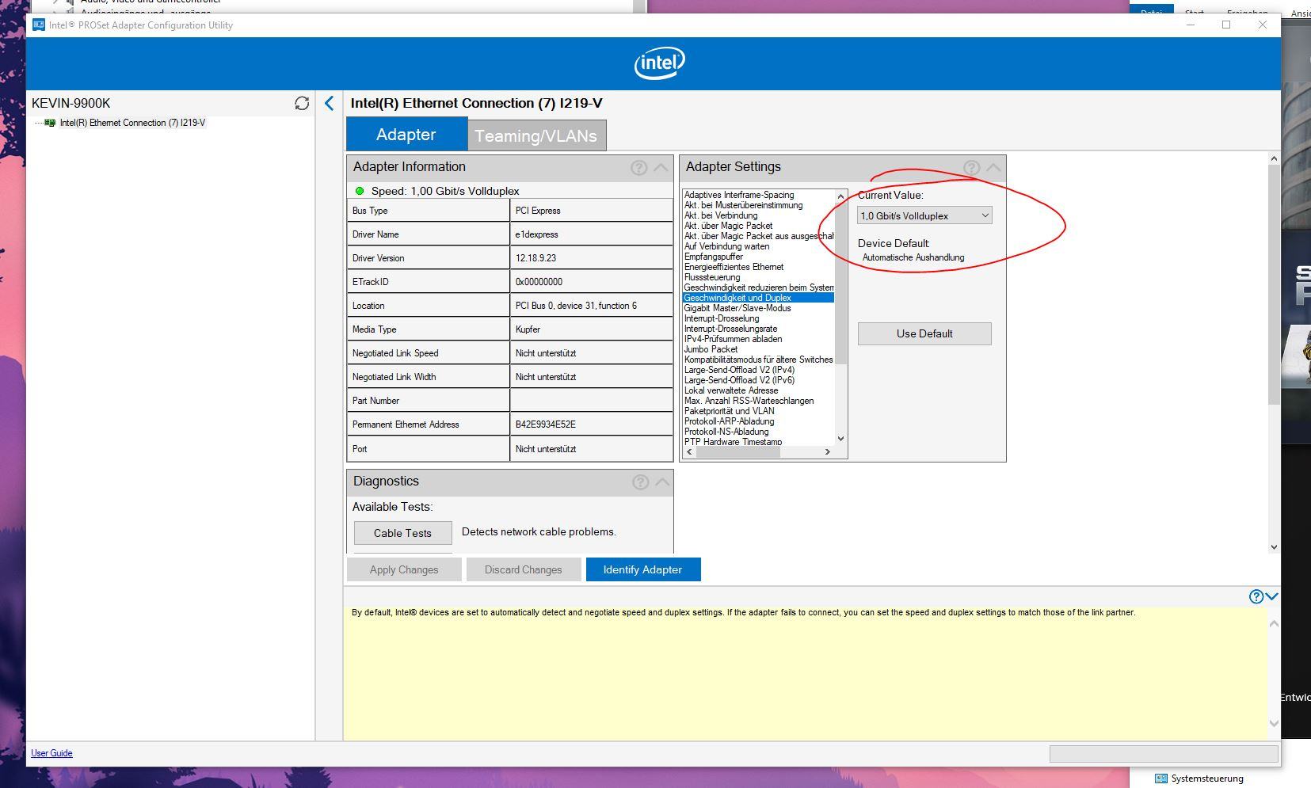Switch to the Adapter tab
The width and height of the screenshot is (1311, 788).
[x=406, y=134]
